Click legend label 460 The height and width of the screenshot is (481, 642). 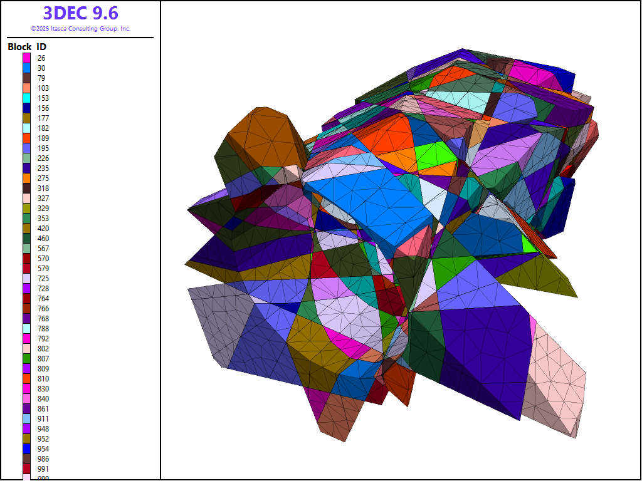tap(42, 239)
